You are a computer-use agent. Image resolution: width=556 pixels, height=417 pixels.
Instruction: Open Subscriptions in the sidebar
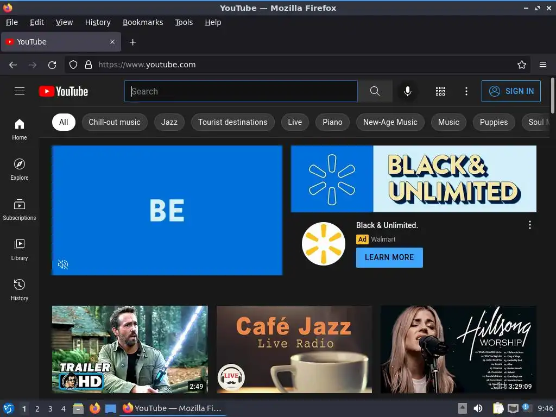pos(20,210)
